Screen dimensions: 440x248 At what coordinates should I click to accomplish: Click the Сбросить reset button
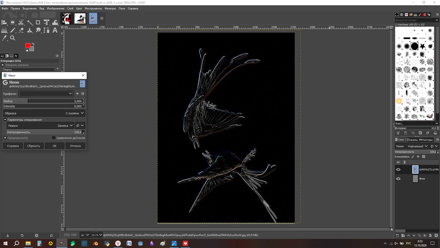point(34,146)
